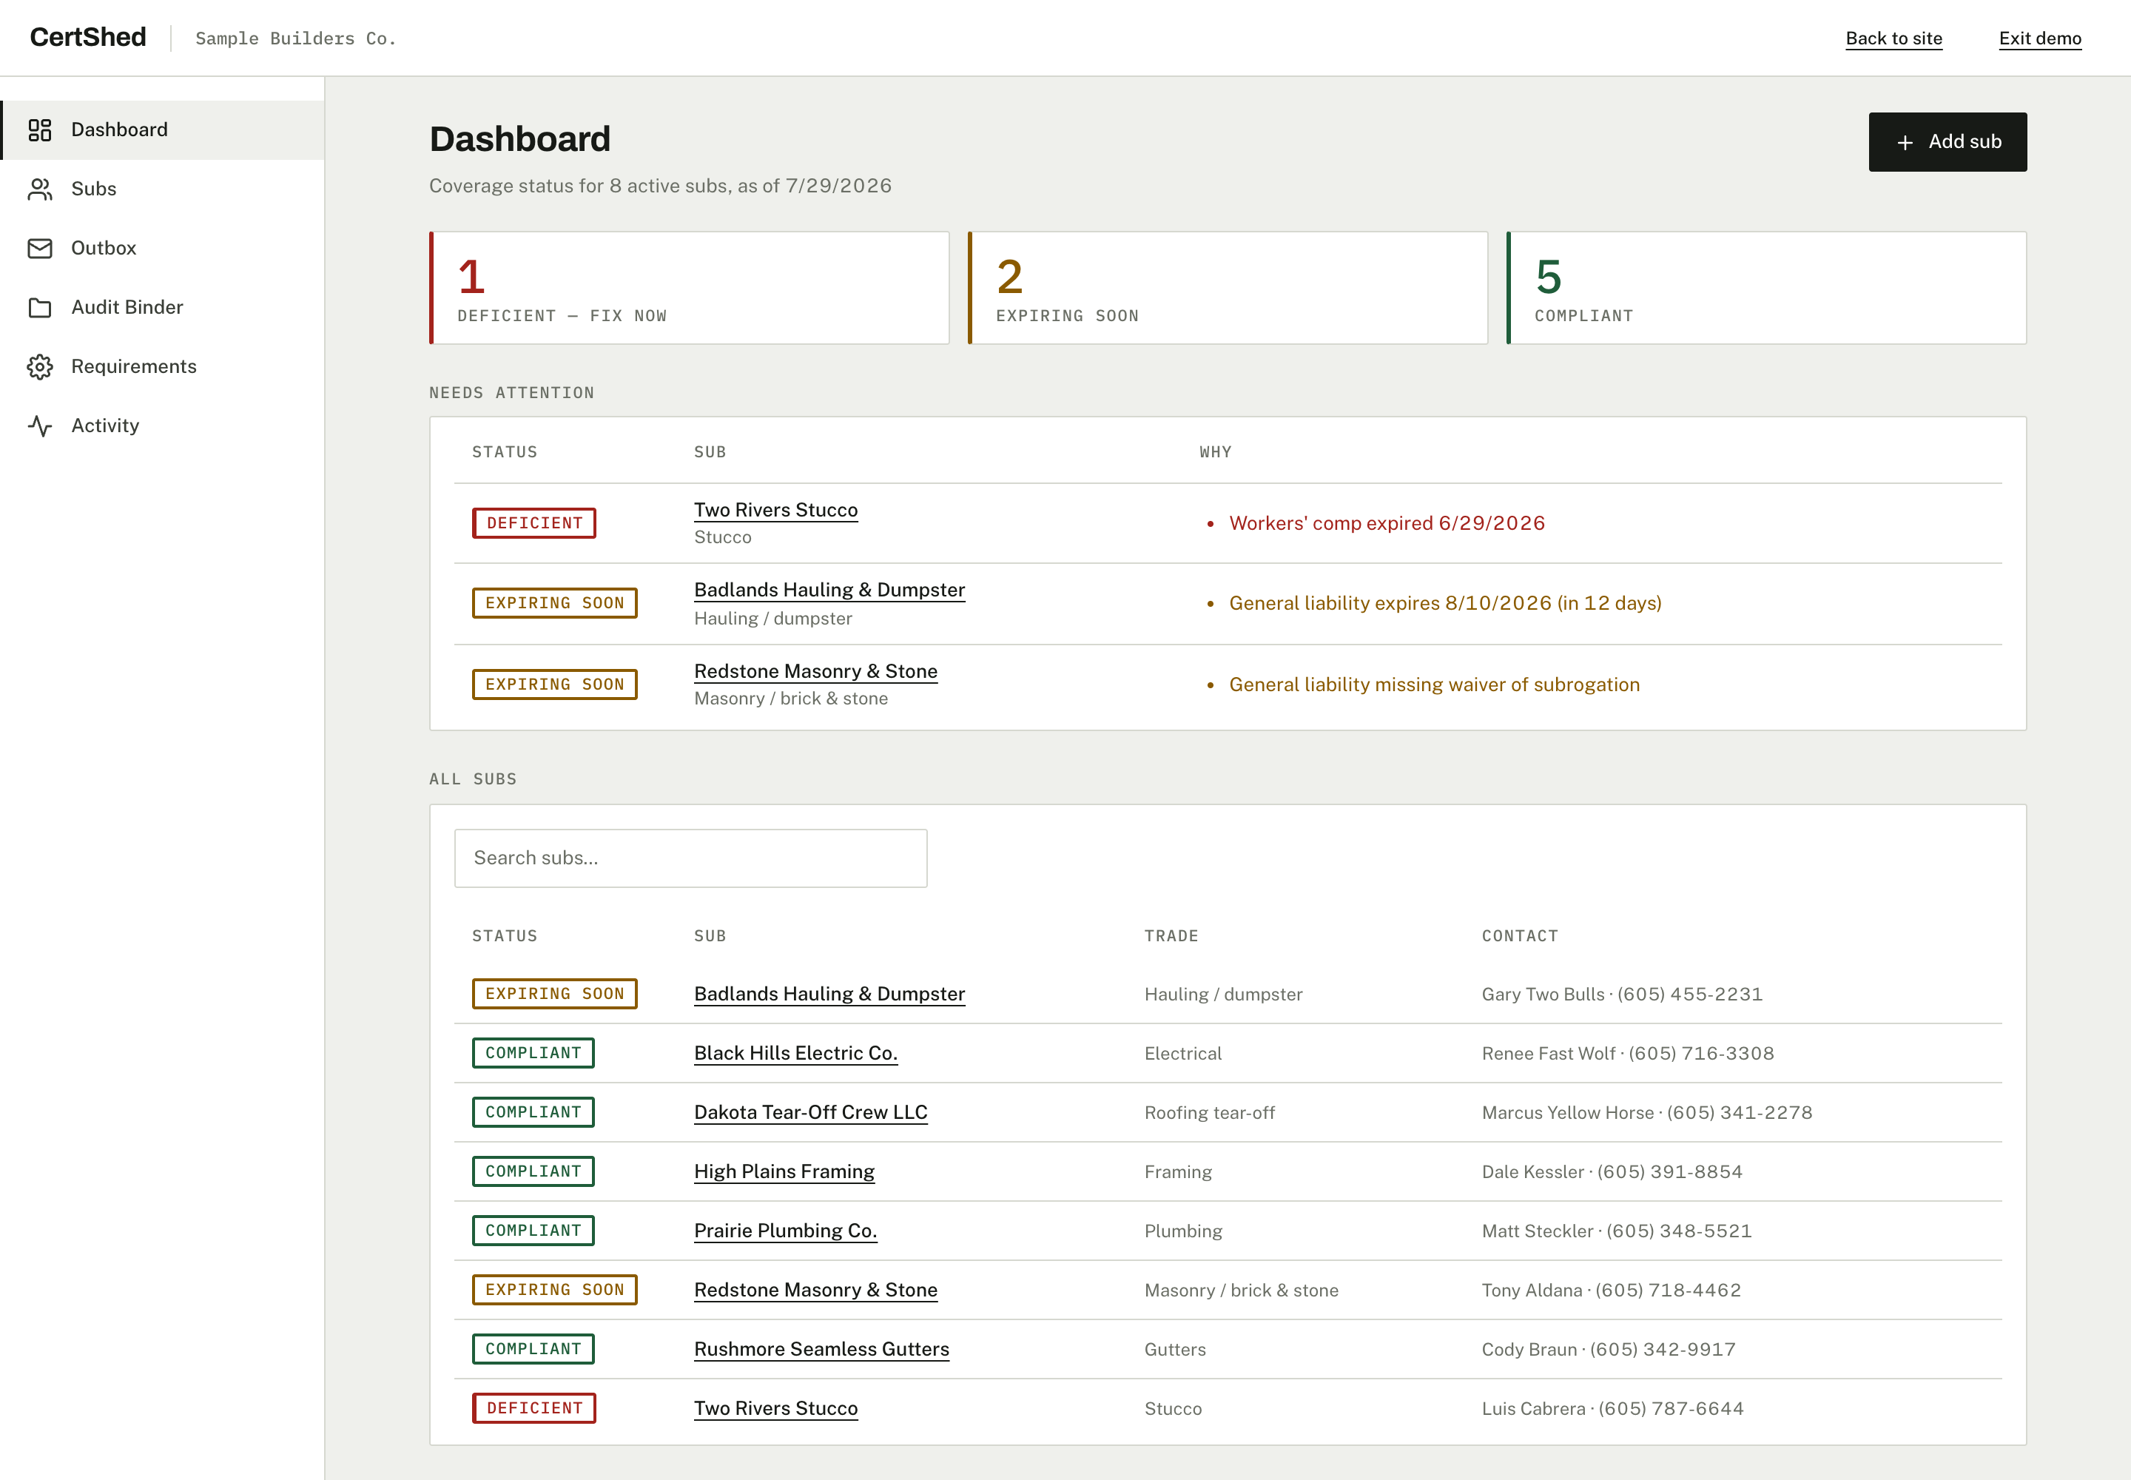Viewport: 2131px width, 1480px height.
Task: Click the Contact column header in All Subs
Action: coord(1520,935)
